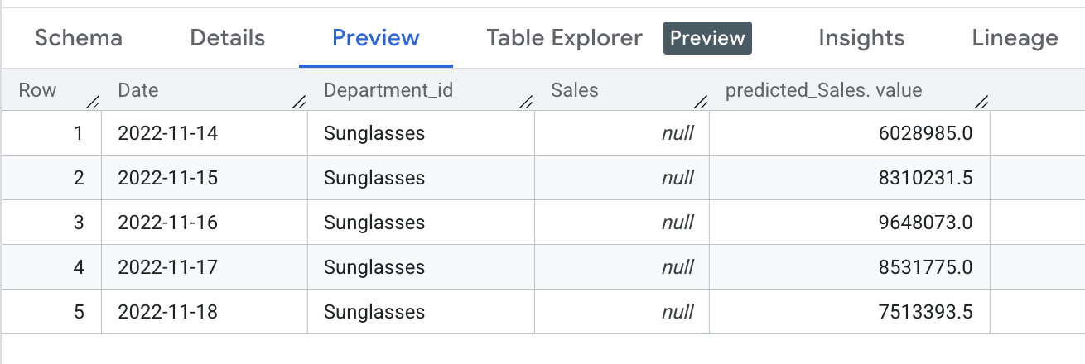Click the Department_id column header label
The height and width of the screenshot is (364, 1085).
click(x=388, y=90)
